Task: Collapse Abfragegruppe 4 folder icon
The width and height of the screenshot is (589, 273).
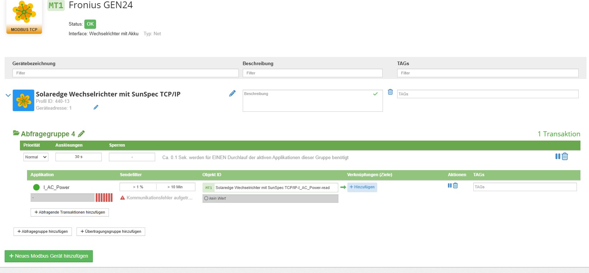Action: coord(16,133)
